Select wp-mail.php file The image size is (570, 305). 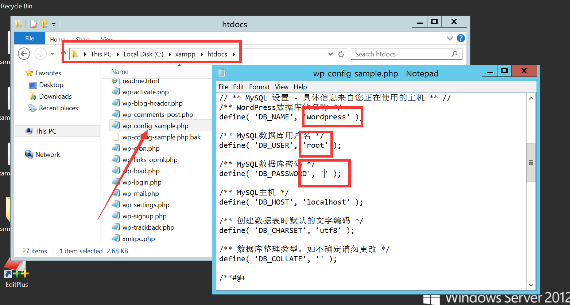(x=141, y=194)
